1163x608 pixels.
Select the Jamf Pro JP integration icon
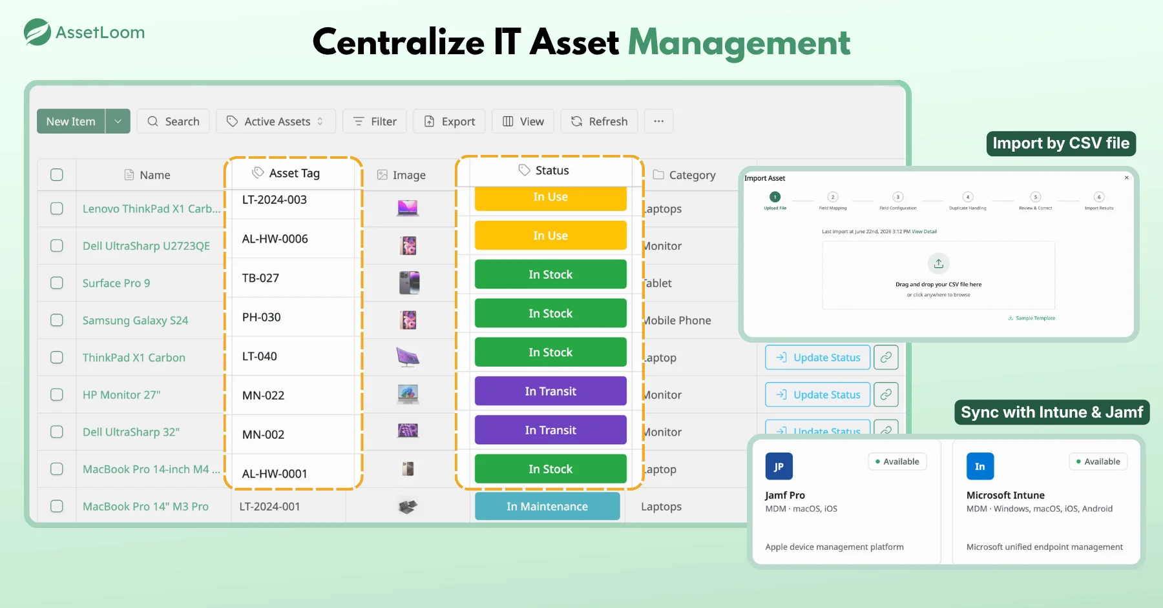pos(779,466)
